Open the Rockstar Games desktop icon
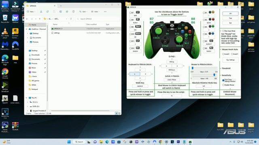The height and width of the screenshot is (145, 259). [15, 33]
